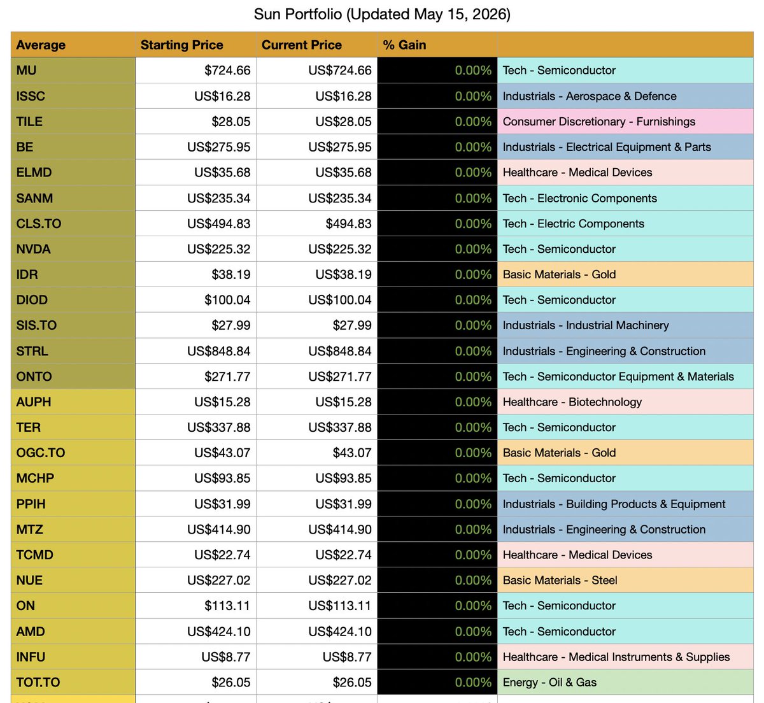Select the ISSC ticker cell

pos(73,96)
